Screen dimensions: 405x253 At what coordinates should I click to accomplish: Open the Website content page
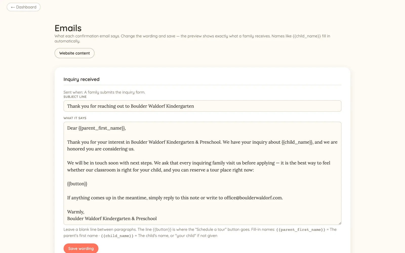(x=74, y=53)
